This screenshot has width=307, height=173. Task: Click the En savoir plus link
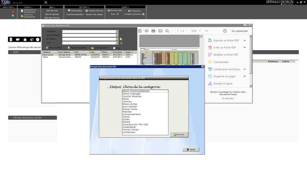(228, 98)
